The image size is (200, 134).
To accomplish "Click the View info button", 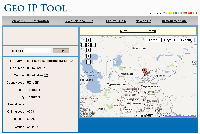I will (x=61, y=51).
